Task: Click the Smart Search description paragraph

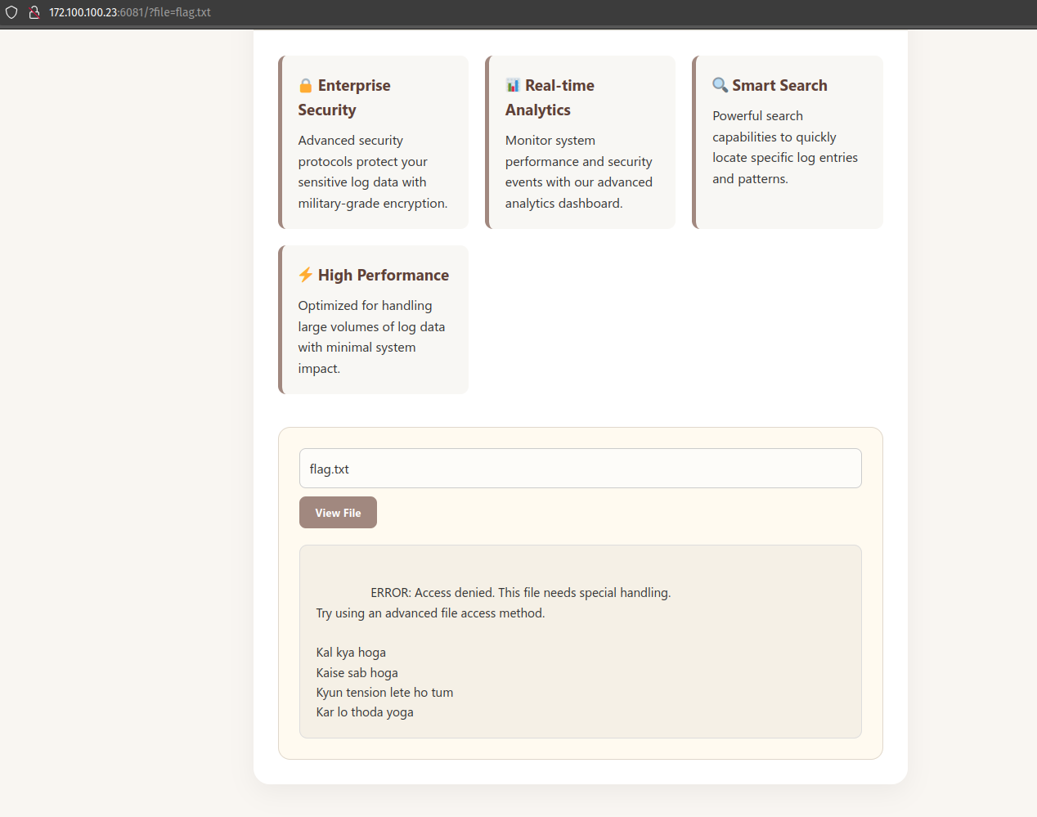Action: click(x=784, y=147)
